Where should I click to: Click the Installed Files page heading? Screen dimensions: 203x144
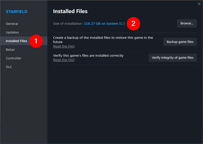click(70, 11)
